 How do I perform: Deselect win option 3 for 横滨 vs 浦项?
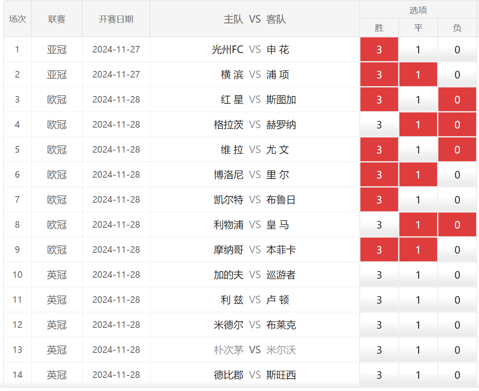tap(379, 75)
